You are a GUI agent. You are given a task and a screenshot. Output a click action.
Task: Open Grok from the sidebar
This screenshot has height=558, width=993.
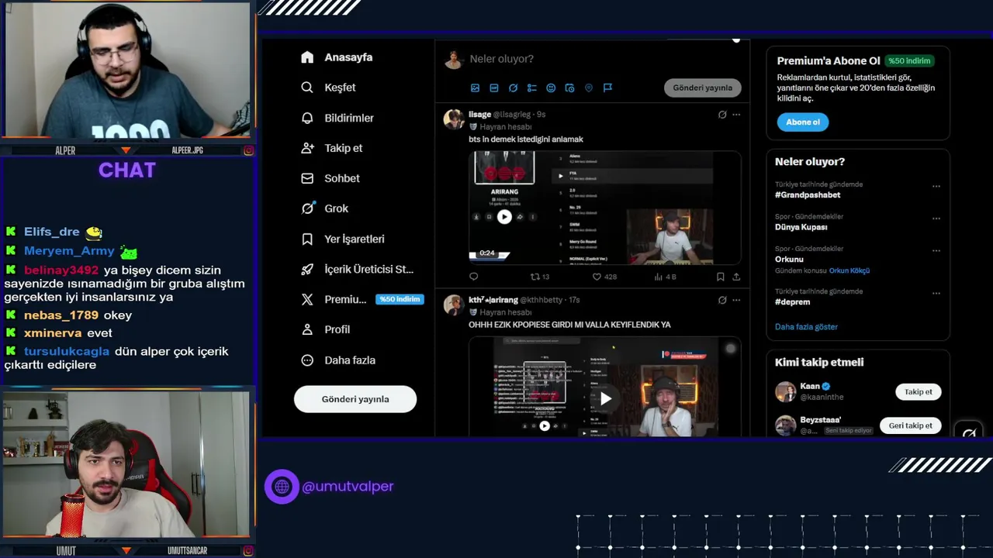324,208
